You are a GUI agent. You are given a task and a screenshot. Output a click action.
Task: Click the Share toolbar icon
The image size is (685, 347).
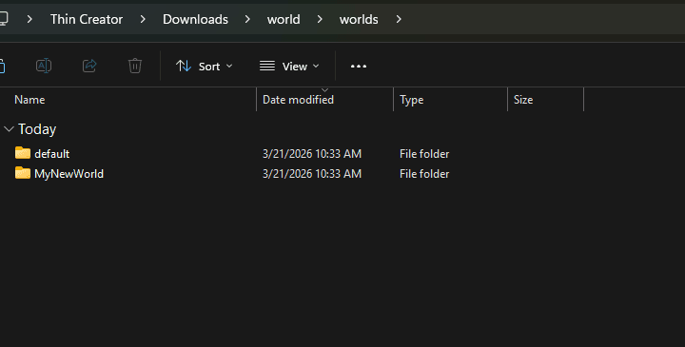[89, 66]
